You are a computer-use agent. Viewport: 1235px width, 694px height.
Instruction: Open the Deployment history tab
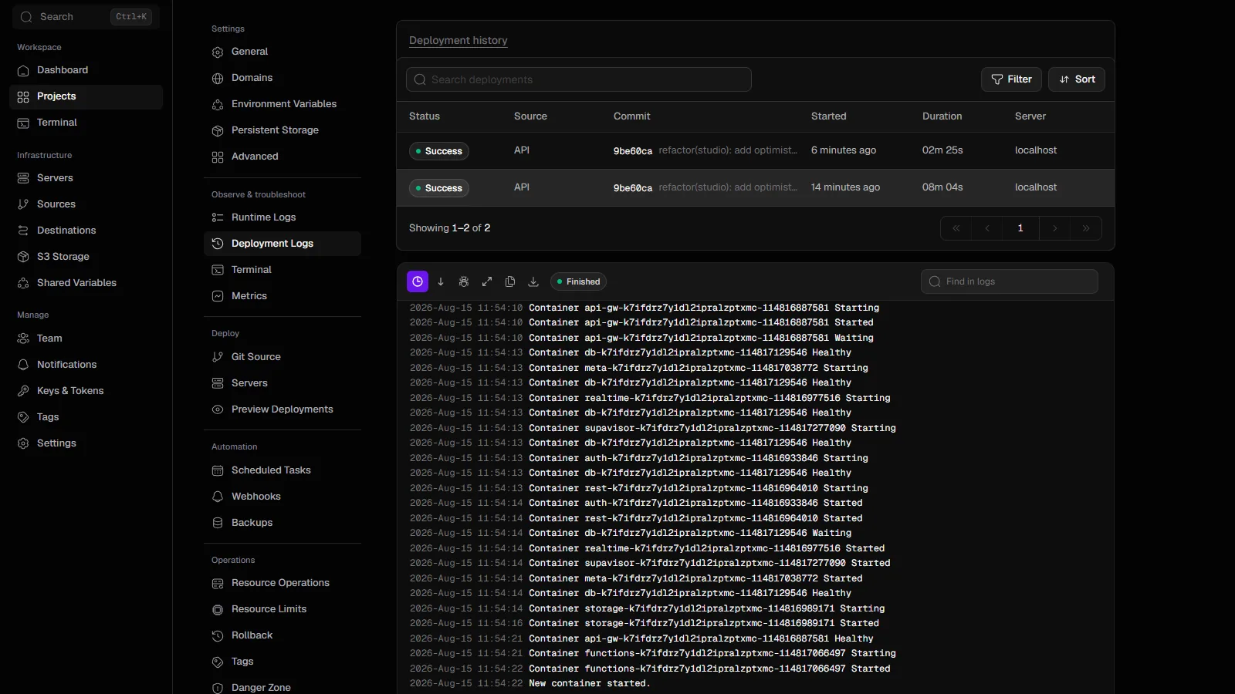[x=458, y=40]
